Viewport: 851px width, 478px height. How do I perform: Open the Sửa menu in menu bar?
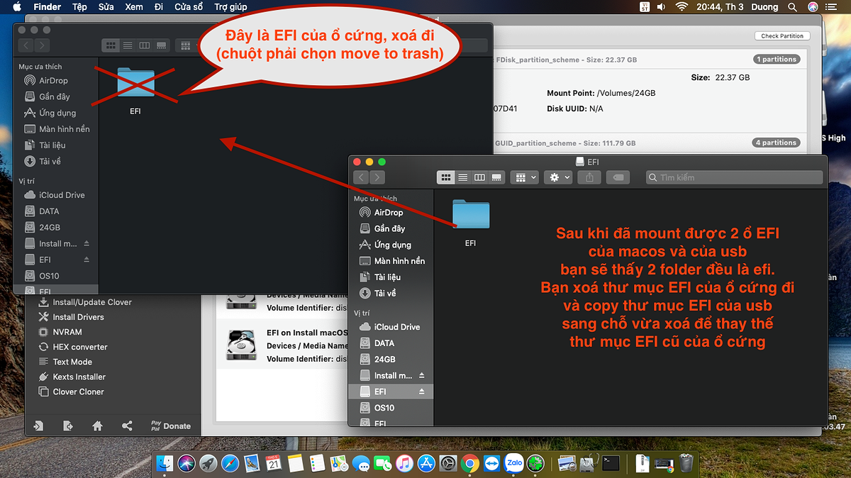pyautogui.click(x=106, y=6)
